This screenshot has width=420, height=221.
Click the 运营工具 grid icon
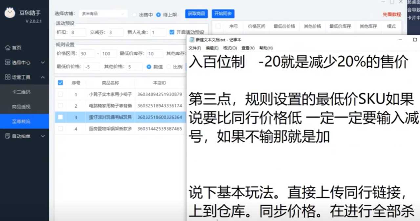[x=8, y=77]
